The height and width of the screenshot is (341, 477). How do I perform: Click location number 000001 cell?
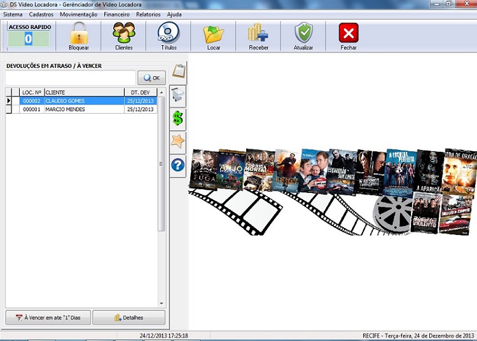point(32,109)
